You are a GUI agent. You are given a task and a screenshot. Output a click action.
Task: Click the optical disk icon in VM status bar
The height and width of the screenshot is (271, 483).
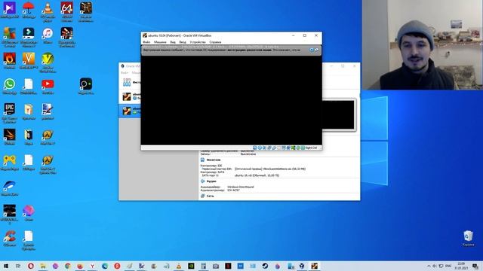tap(260, 148)
